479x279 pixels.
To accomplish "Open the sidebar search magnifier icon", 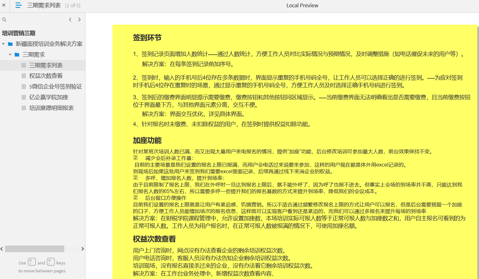I will 4,20.
